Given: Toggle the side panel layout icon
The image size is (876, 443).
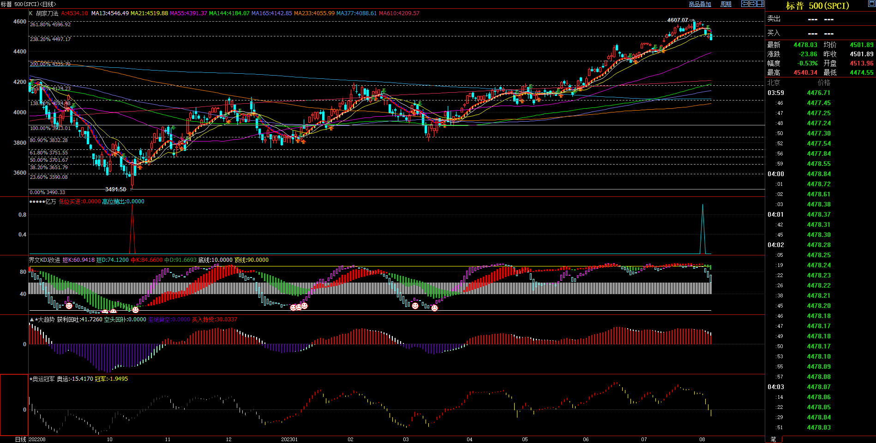Looking at the screenshot, I should [760, 4].
